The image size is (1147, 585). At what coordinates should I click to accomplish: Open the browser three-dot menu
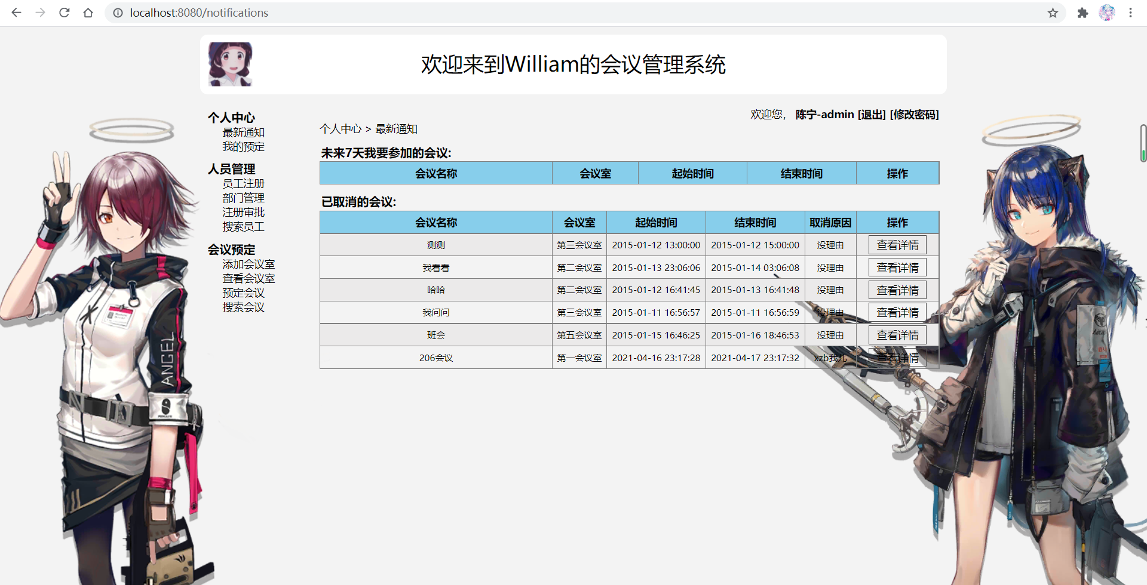click(x=1131, y=13)
